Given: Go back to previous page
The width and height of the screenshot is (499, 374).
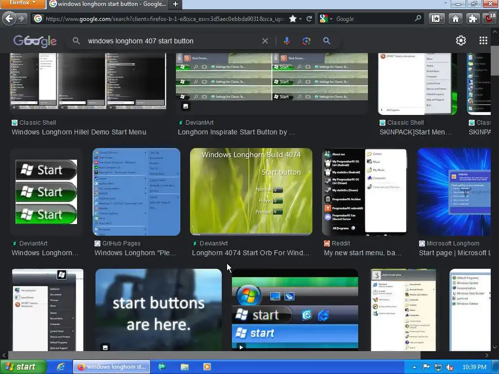Looking at the screenshot, I should pyautogui.click(x=9, y=19).
